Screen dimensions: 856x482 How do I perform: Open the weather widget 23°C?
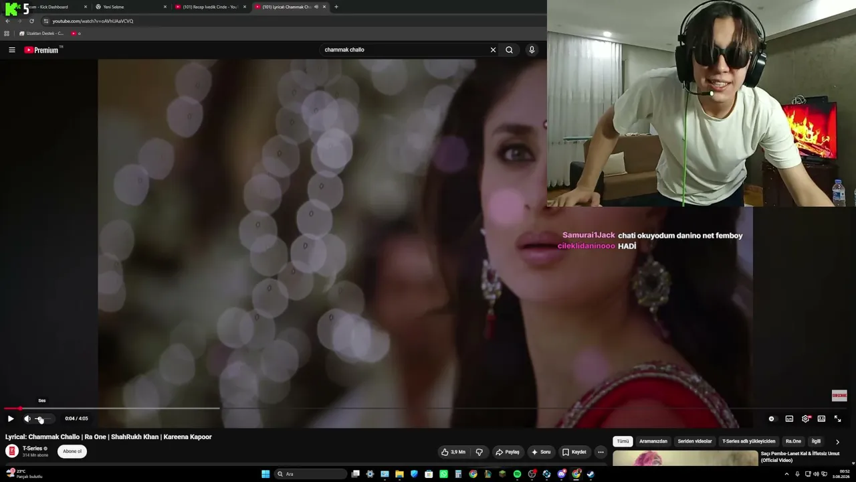pyautogui.click(x=23, y=474)
